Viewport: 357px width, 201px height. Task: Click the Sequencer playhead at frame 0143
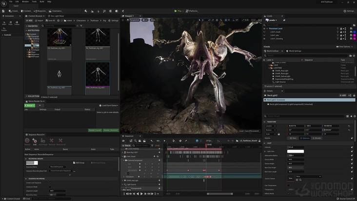point(206,145)
